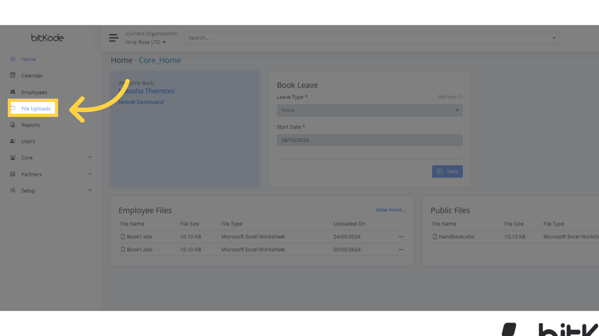The height and width of the screenshot is (336, 599).
Task: Open the Nina Rose LTD organisation selector
Action: pyautogui.click(x=145, y=42)
